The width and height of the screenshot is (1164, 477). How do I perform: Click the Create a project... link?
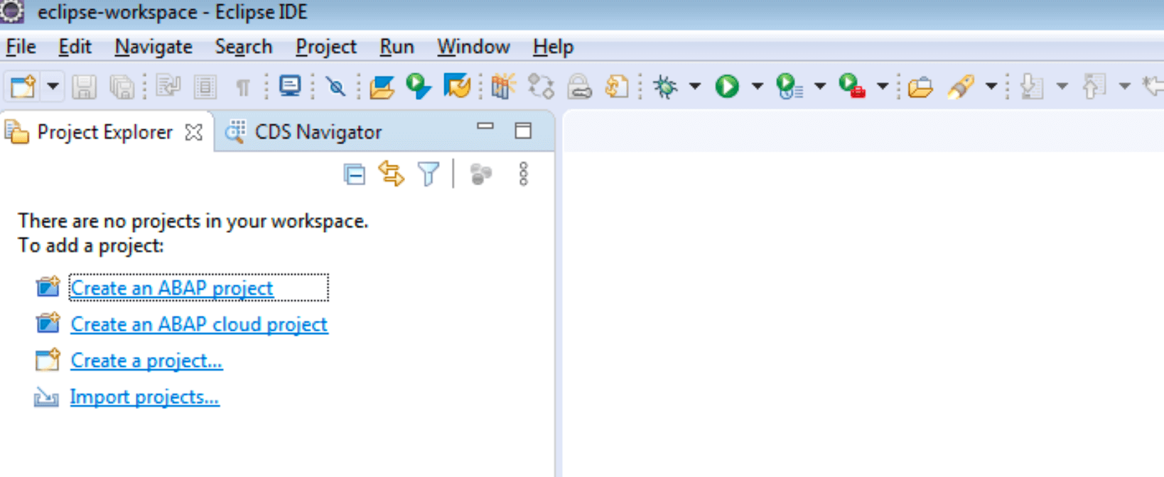(x=146, y=361)
